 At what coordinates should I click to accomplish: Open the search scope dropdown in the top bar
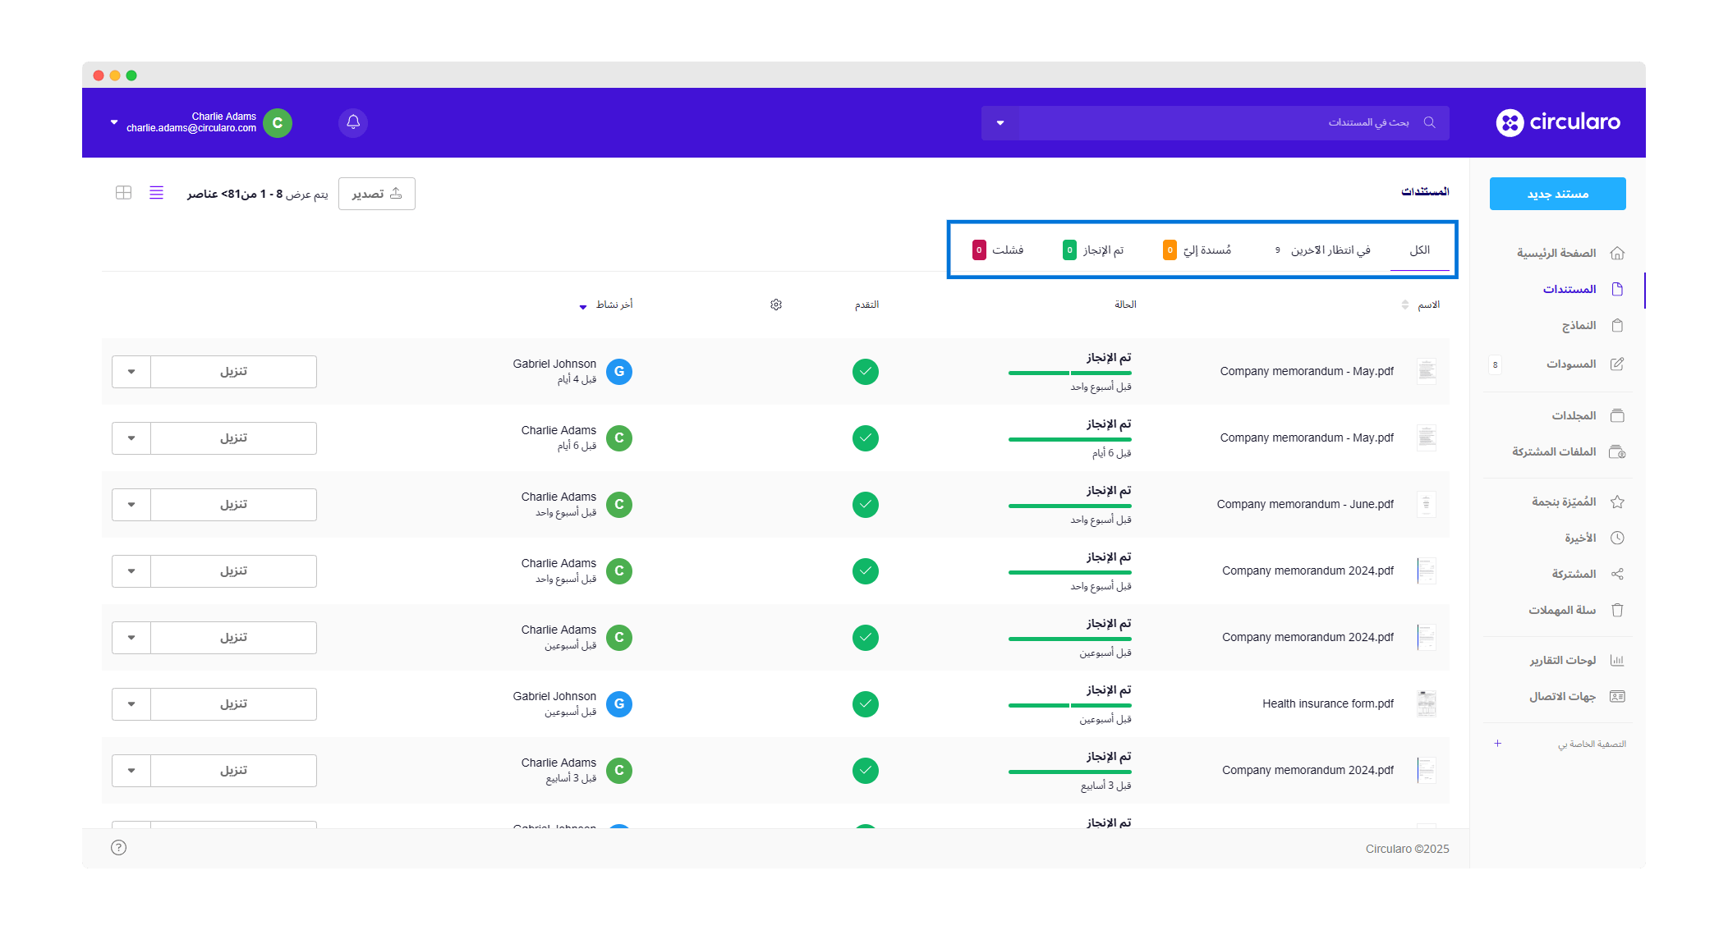coord(1000,122)
